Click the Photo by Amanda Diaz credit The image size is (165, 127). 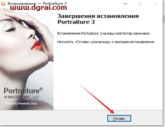tap(21, 103)
